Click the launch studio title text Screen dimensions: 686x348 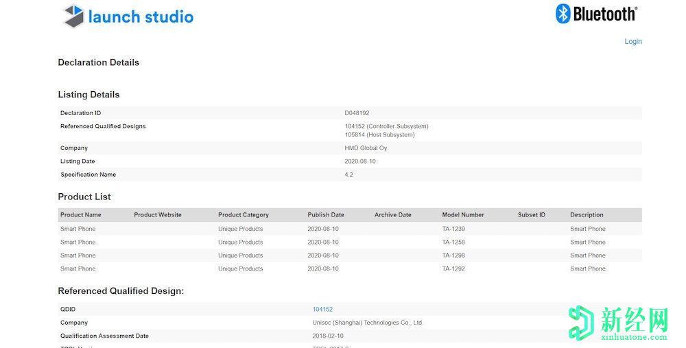point(141,17)
